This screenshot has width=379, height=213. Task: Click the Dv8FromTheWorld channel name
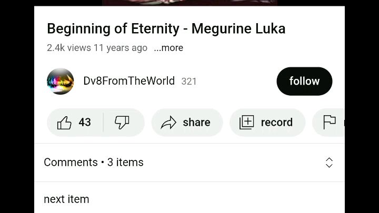(x=129, y=81)
